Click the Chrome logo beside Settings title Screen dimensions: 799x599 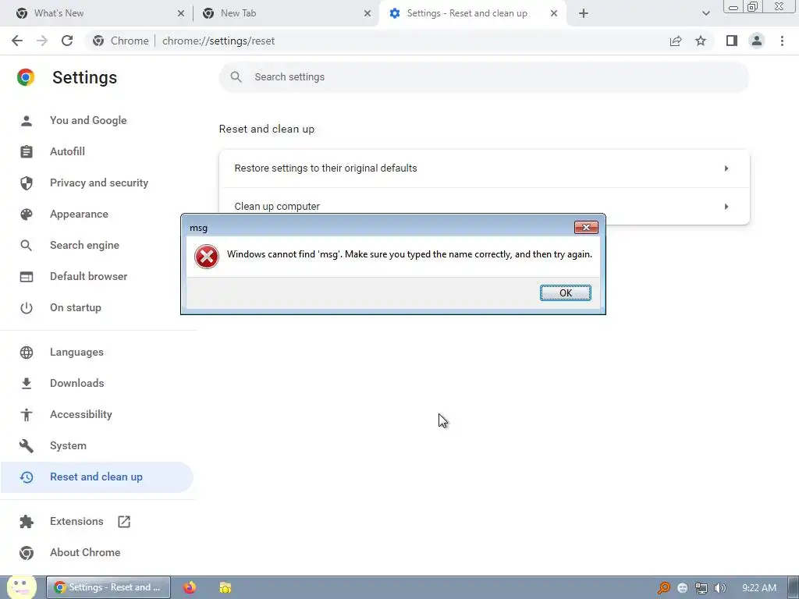click(x=26, y=77)
